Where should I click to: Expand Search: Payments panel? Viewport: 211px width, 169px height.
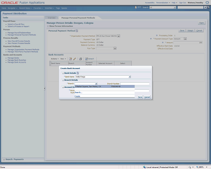click(4, 159)
